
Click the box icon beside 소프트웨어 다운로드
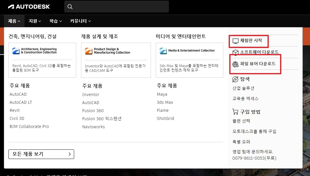click(236, 53)
